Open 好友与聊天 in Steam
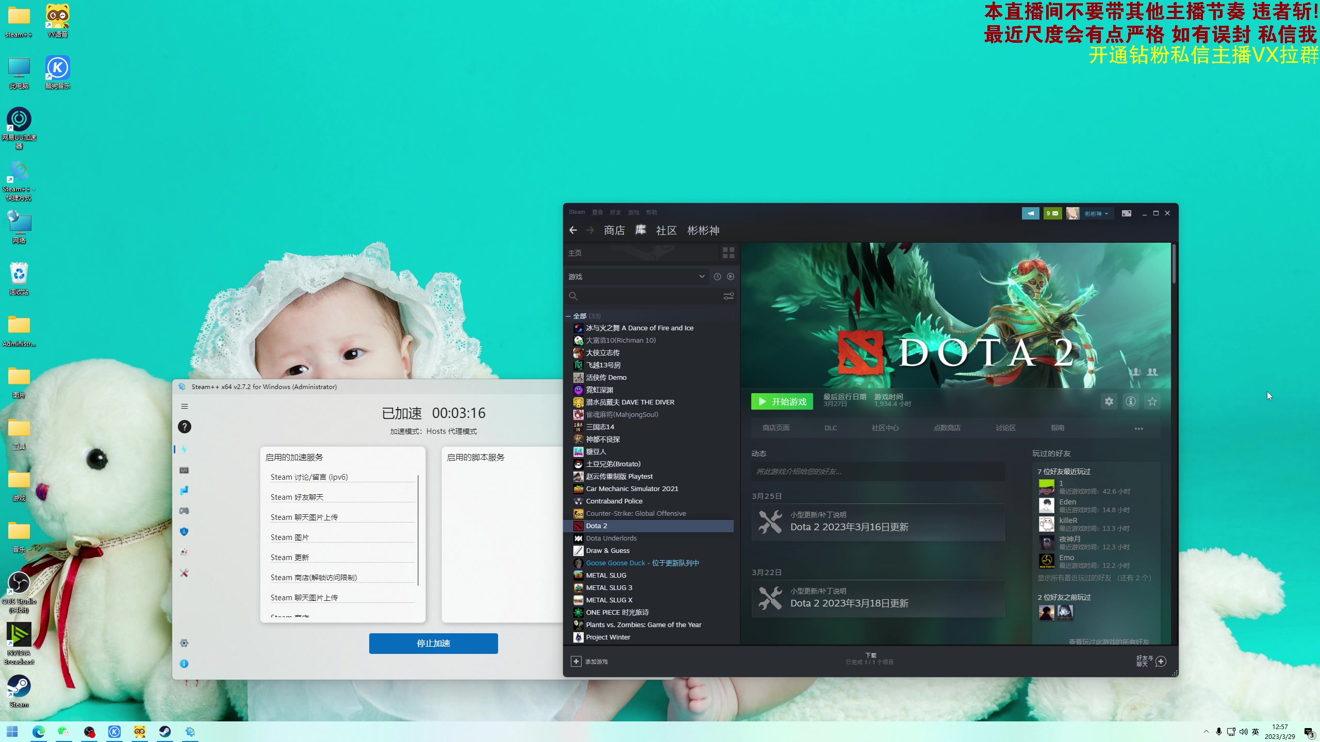Image resolution: width=1320 pixels, height=742 pixels. [x=1151, y=662]
